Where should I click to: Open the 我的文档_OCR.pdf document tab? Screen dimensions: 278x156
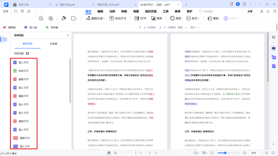(117, 5)
